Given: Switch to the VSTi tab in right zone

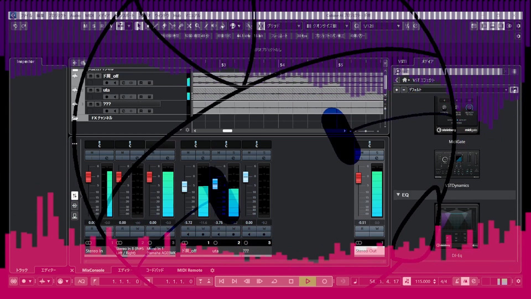Looking at the screenshot, I should click(x=402, y=61).
